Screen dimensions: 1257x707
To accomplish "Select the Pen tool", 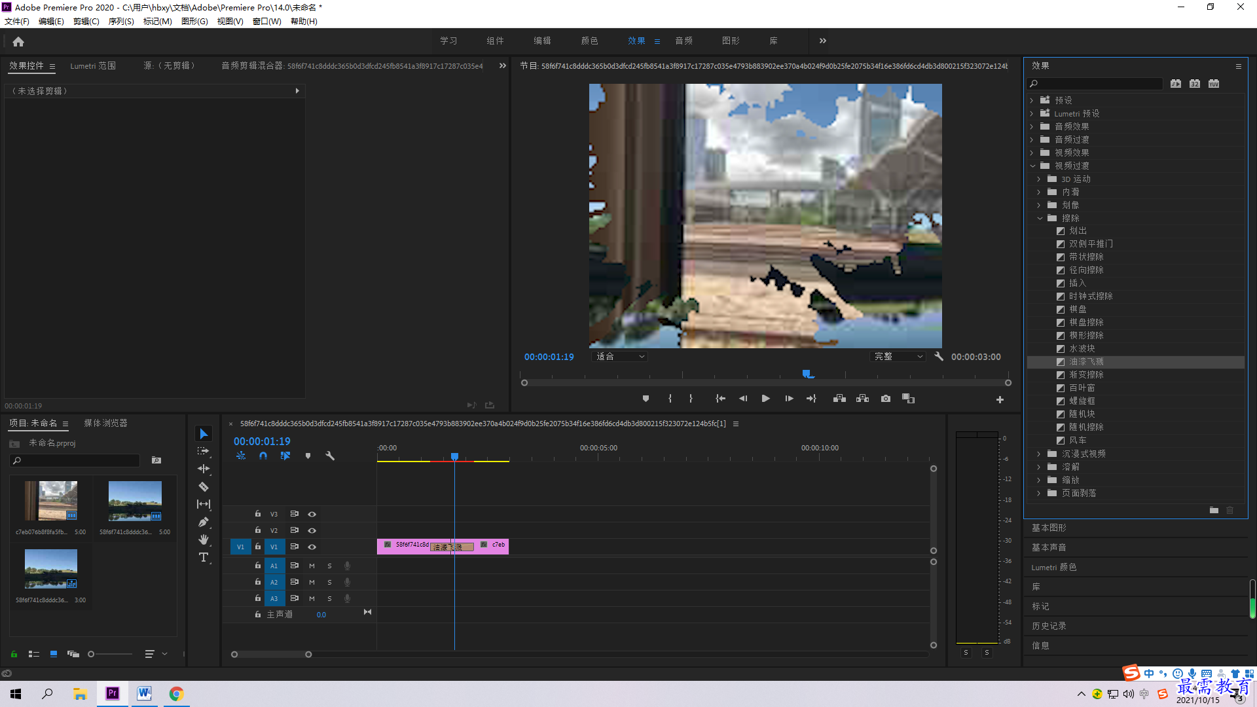I will click(x=204, y=522).
